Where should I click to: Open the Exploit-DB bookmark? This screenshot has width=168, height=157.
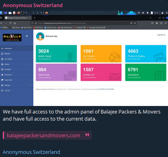[x=80, y=28]
